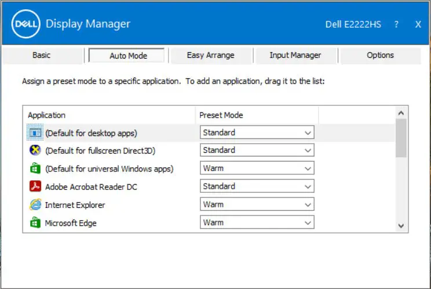The image size is (431, 289).
Task: Click the desktop apps default icon
Action: [35, 133]
